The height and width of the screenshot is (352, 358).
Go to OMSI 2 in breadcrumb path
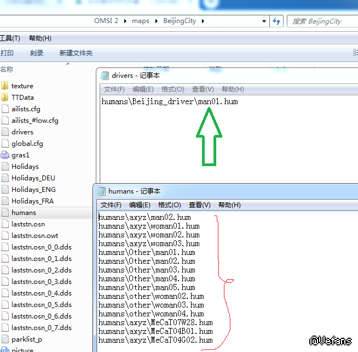tap(106, 21)
